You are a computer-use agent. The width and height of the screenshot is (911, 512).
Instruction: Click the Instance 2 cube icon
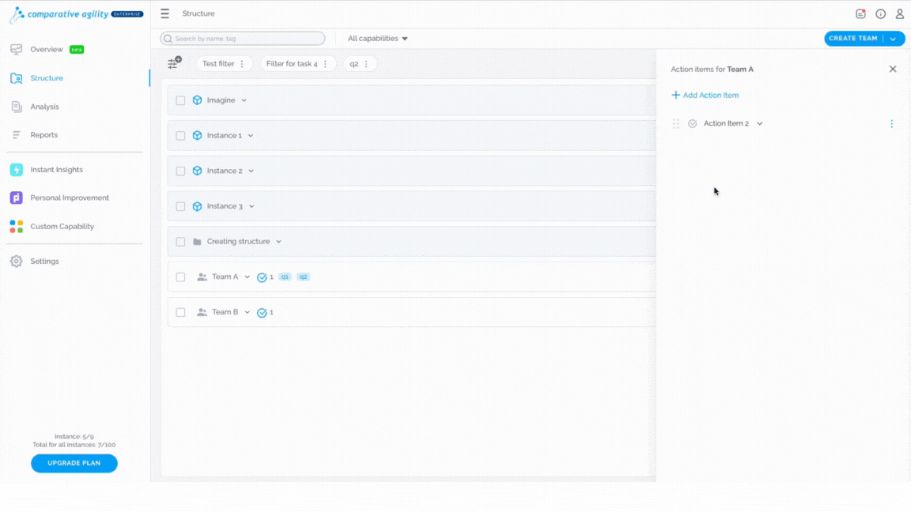198,171
